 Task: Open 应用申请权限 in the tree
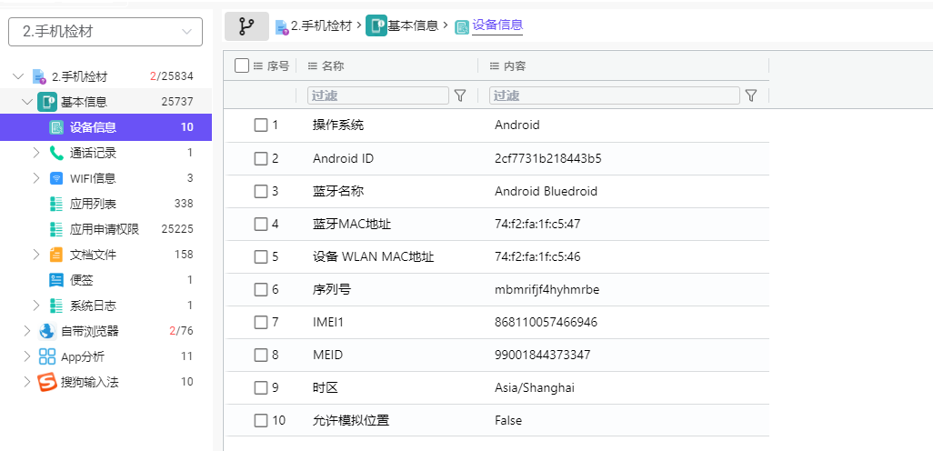tap(104, 229)
